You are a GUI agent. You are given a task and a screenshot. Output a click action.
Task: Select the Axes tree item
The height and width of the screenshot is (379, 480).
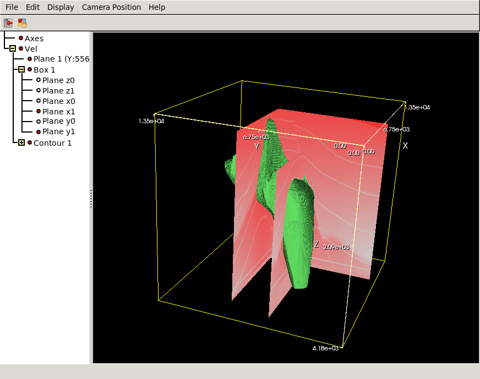tap(34, 39)
